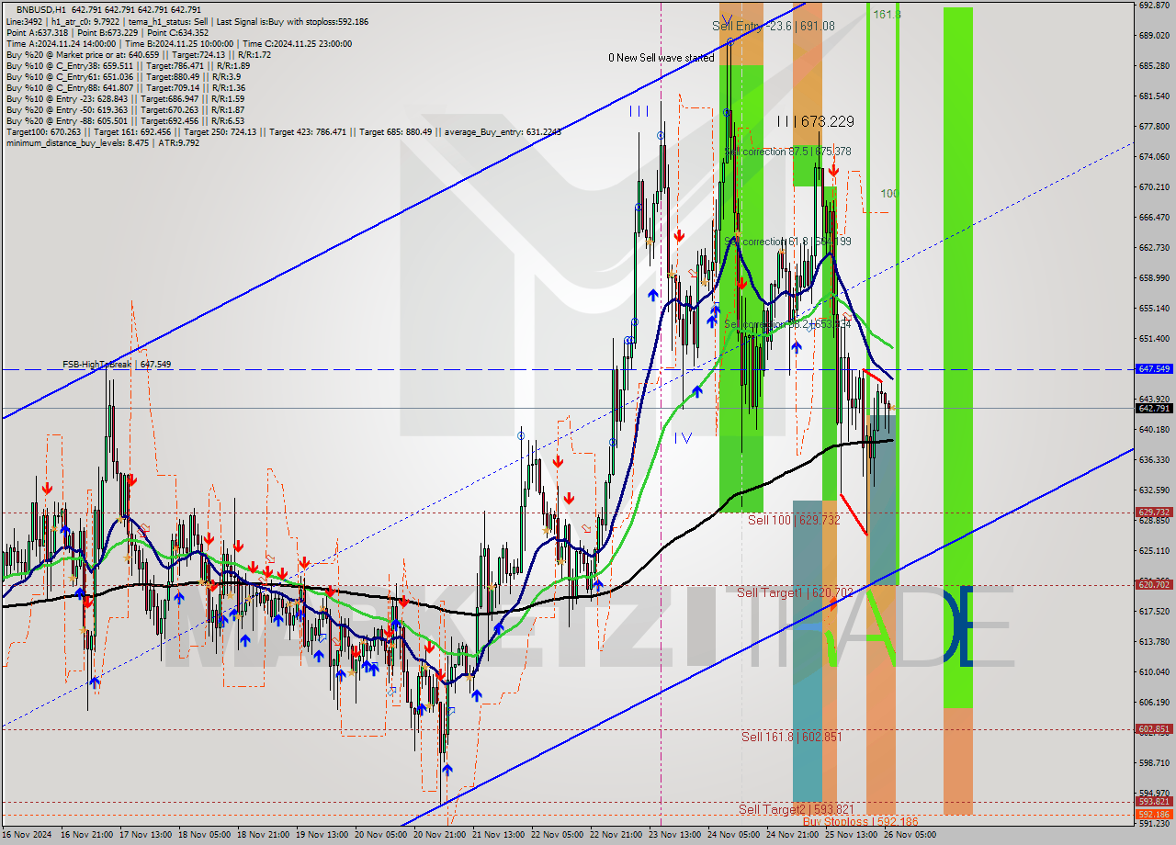Viewport: 1176px width, 845px height.
Task: Click the large green projection zone rectangle
Action: coord(957,367)
